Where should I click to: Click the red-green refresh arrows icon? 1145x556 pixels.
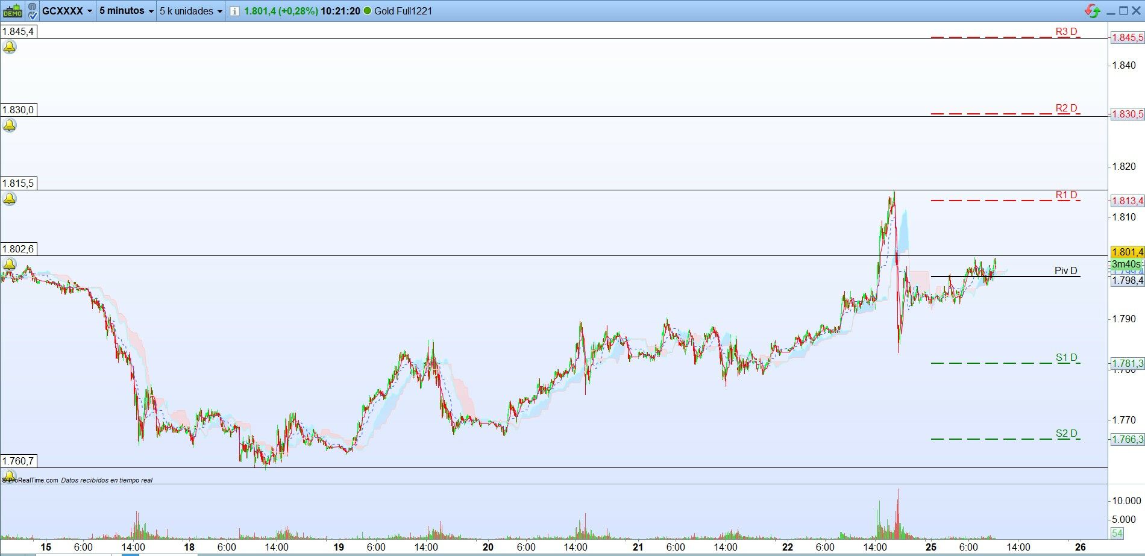point(1091,10)
